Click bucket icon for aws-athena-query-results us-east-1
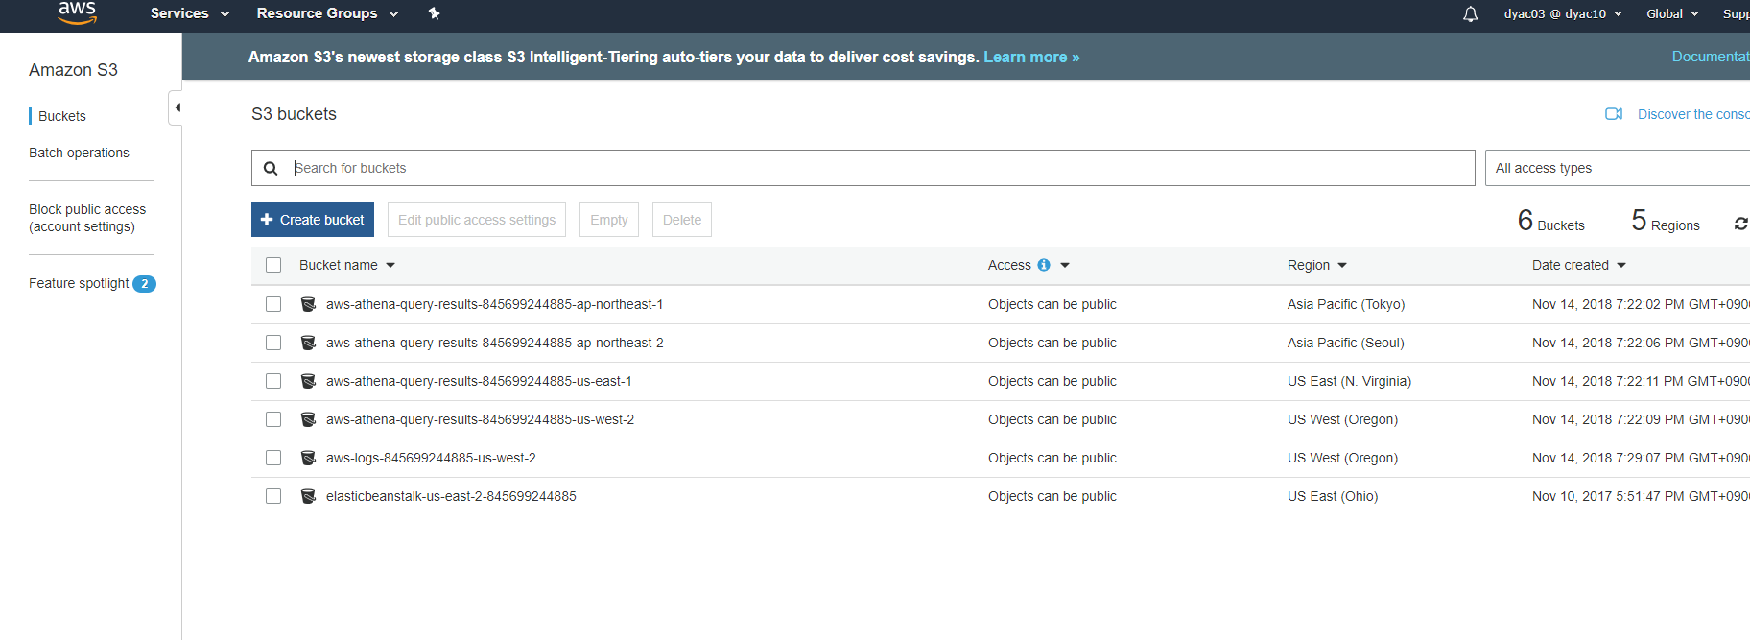1750x640 pixels. pyautogui.click(x=308, y=381)
